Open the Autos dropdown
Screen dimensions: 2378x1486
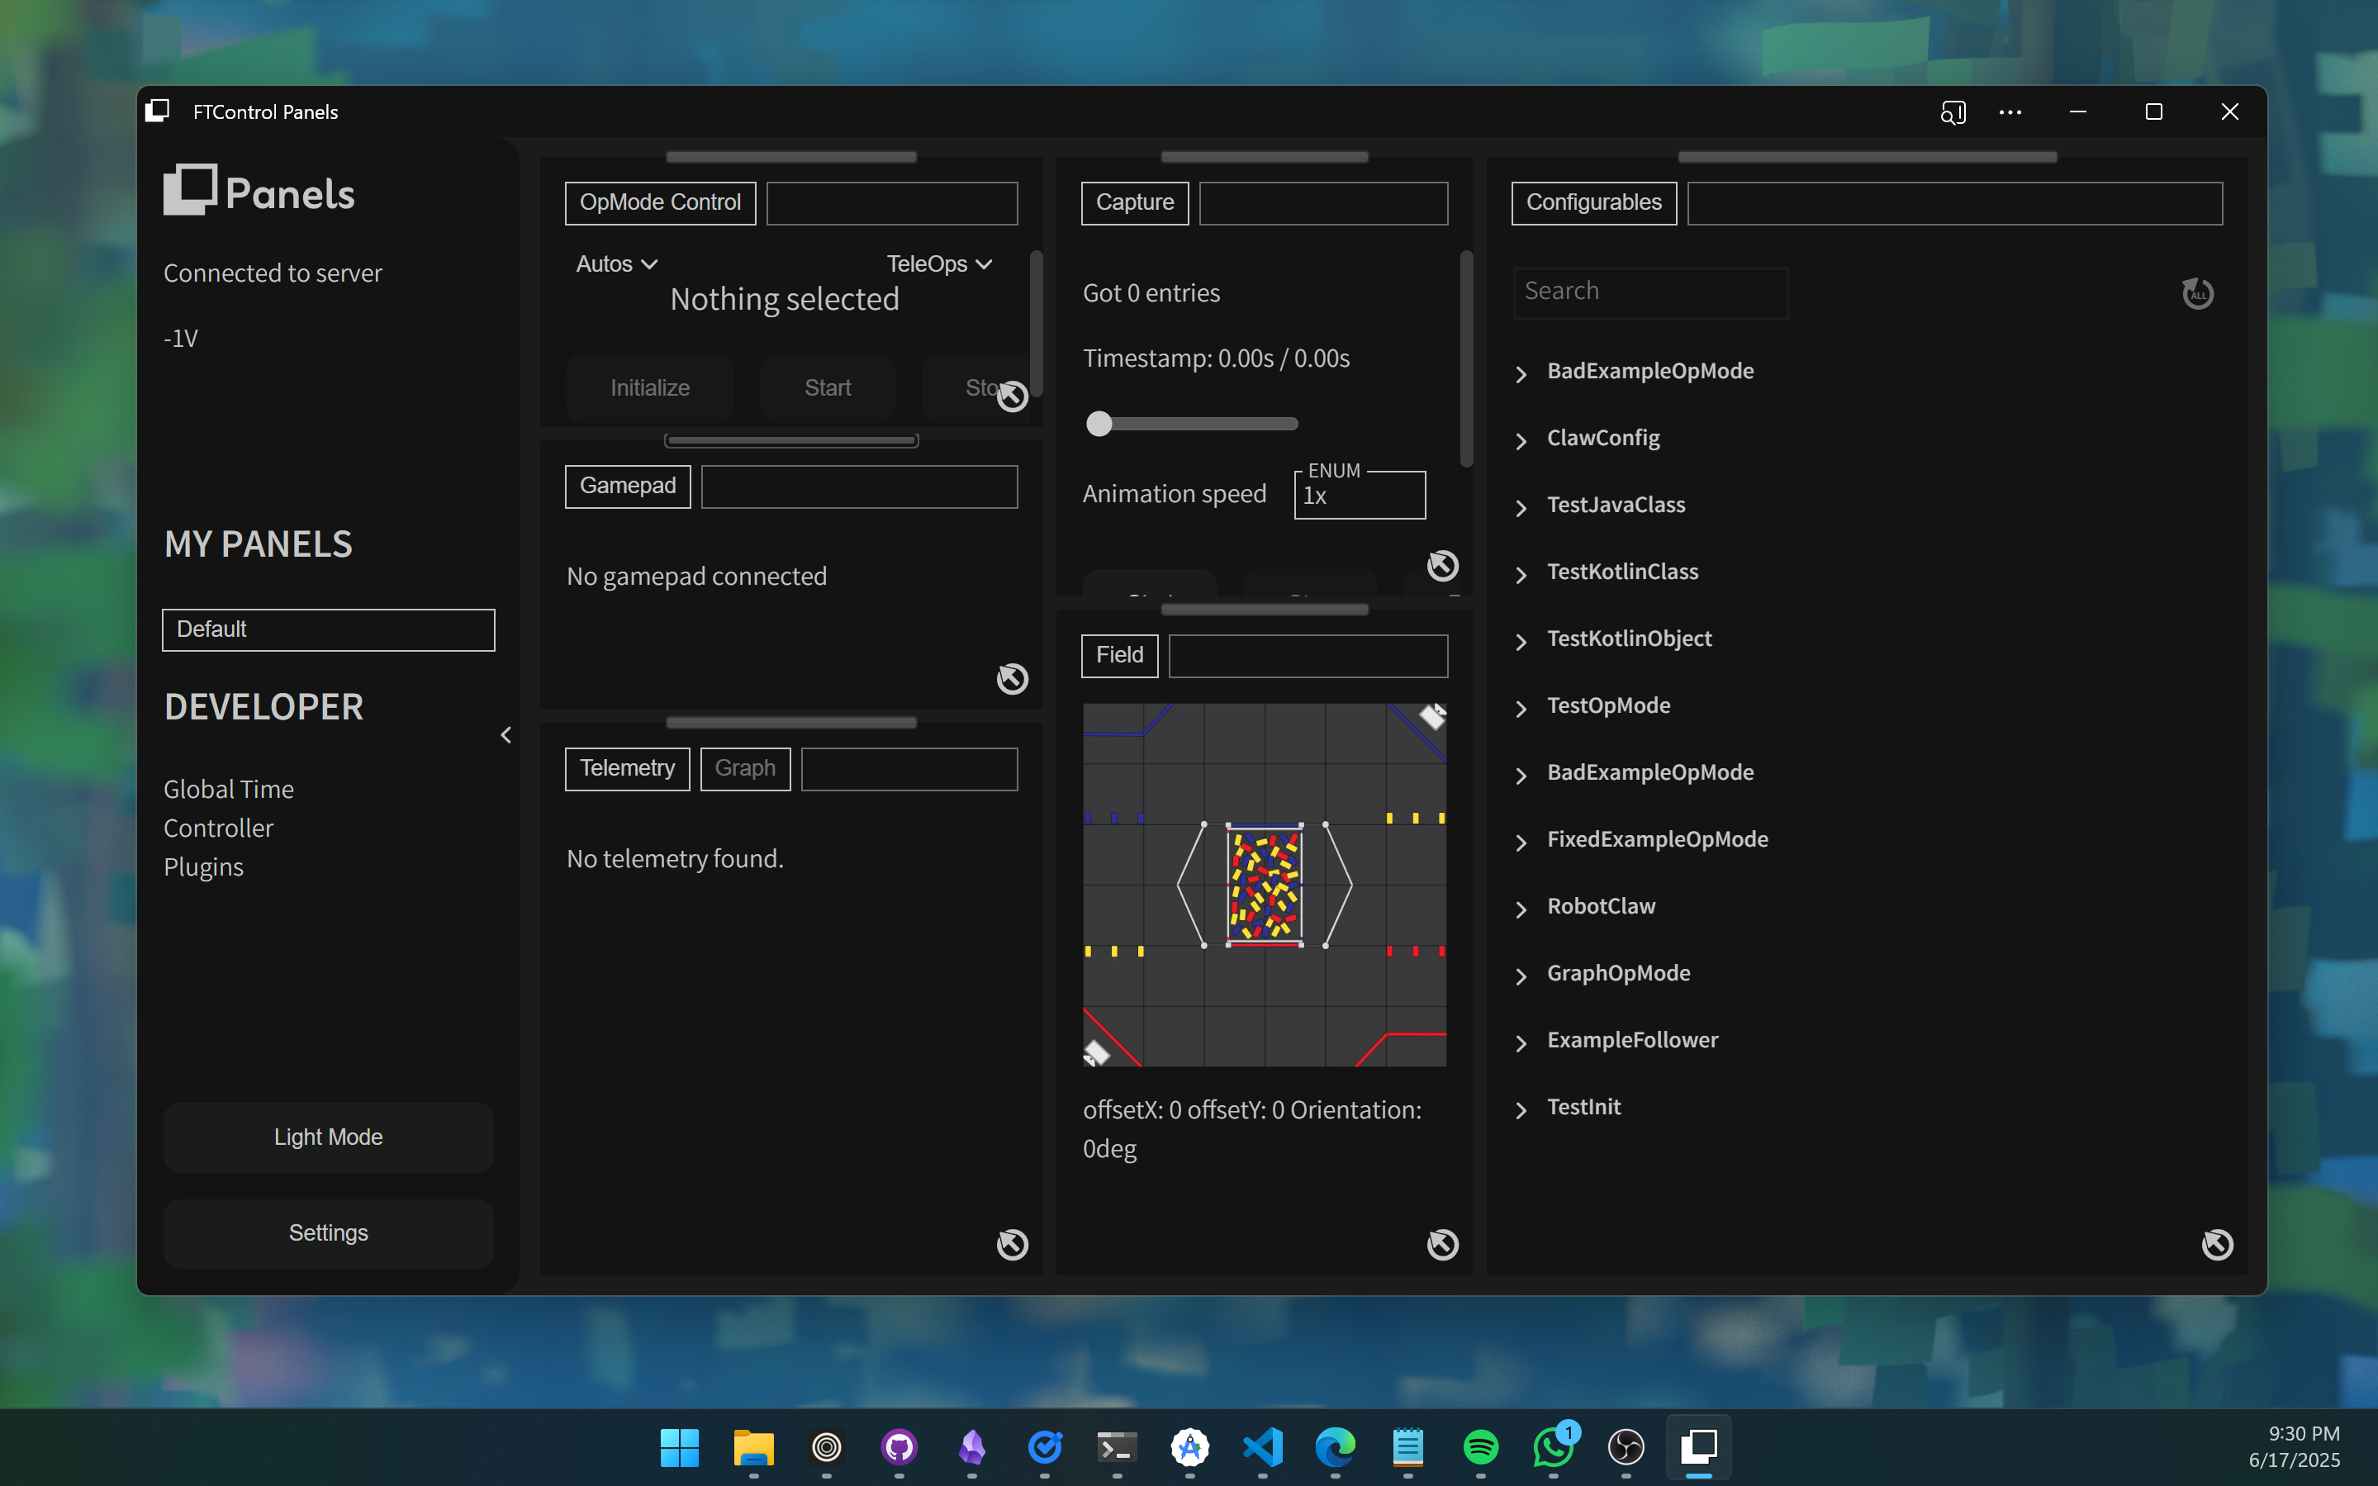tap(616, 263)
